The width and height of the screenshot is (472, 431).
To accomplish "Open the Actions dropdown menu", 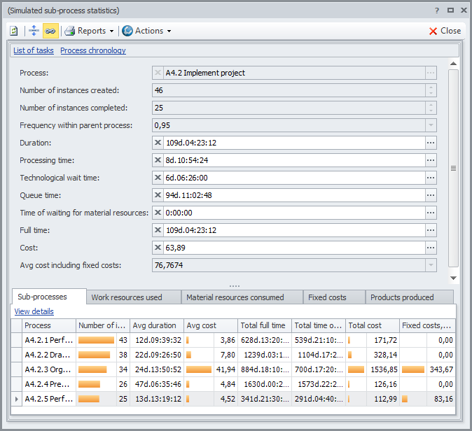I will [146, 31].
